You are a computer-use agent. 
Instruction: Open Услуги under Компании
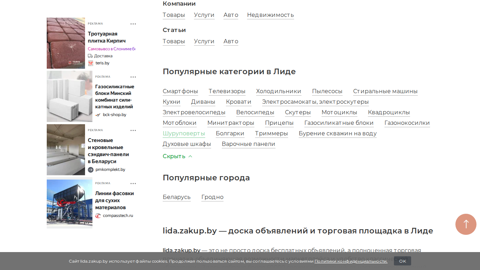(204, 15)
